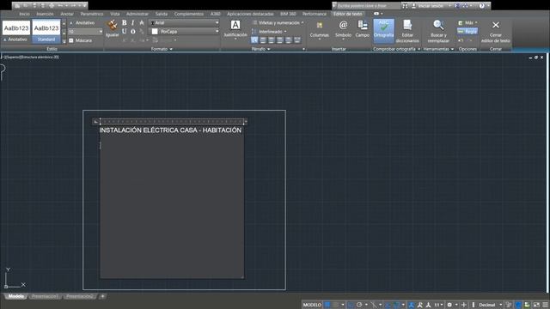Switch to the Administrar ribbon tab
This screenshot has width=550, height=309.
click(137, 14)
